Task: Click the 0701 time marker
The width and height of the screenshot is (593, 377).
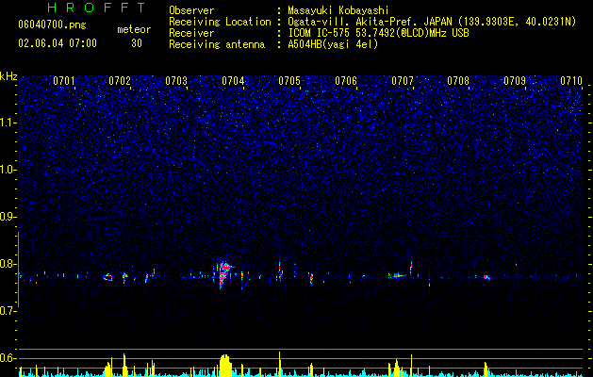Action: [63, 80]
